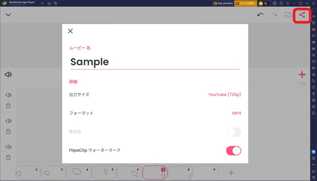Click BlueStacks sidebar volume icon
Image resolution: width=317 pixels, height=181 pixels.
pyautogui.click(x=313, y=16)
